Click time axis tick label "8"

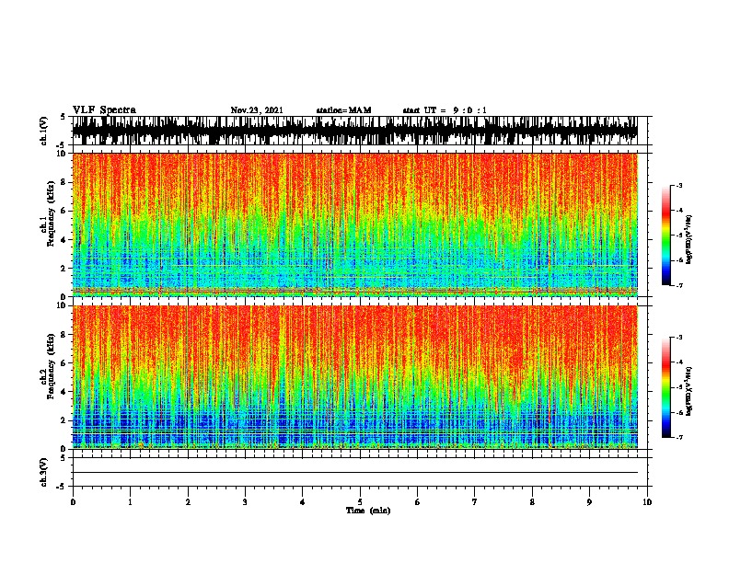click(x=532, y=502)
